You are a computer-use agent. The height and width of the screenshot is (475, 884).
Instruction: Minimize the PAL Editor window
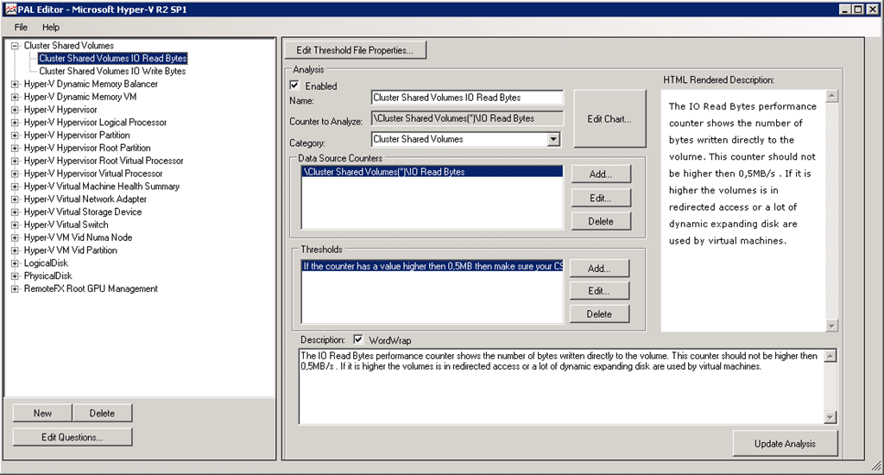(x=844, y=9)
